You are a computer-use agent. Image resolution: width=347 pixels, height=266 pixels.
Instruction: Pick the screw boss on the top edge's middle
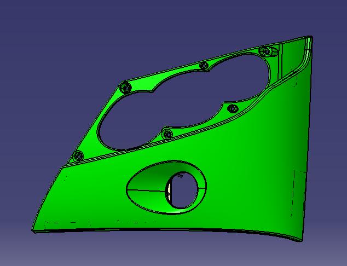click(204, 66)
